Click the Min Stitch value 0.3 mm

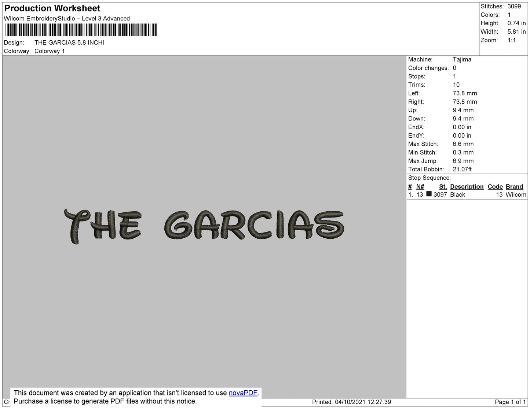click(463, 152)
